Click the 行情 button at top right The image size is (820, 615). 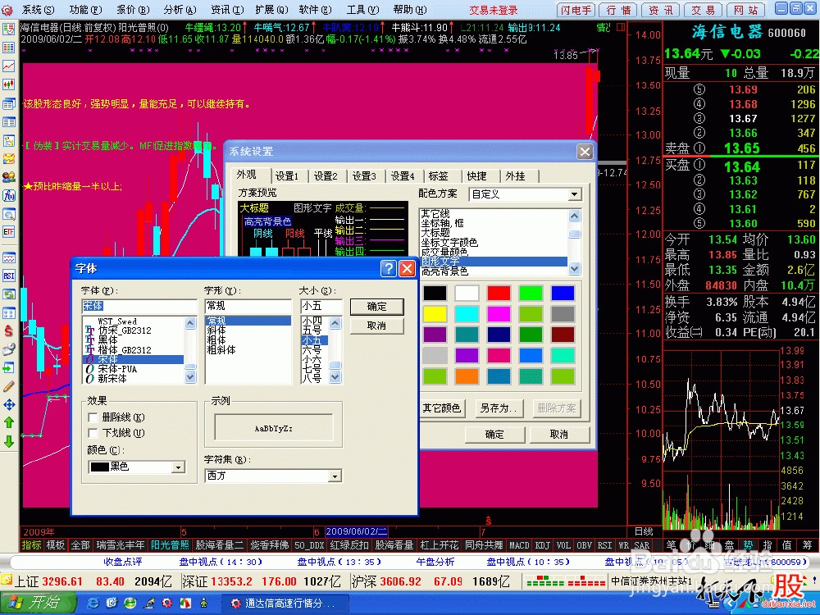coord(619,10)
